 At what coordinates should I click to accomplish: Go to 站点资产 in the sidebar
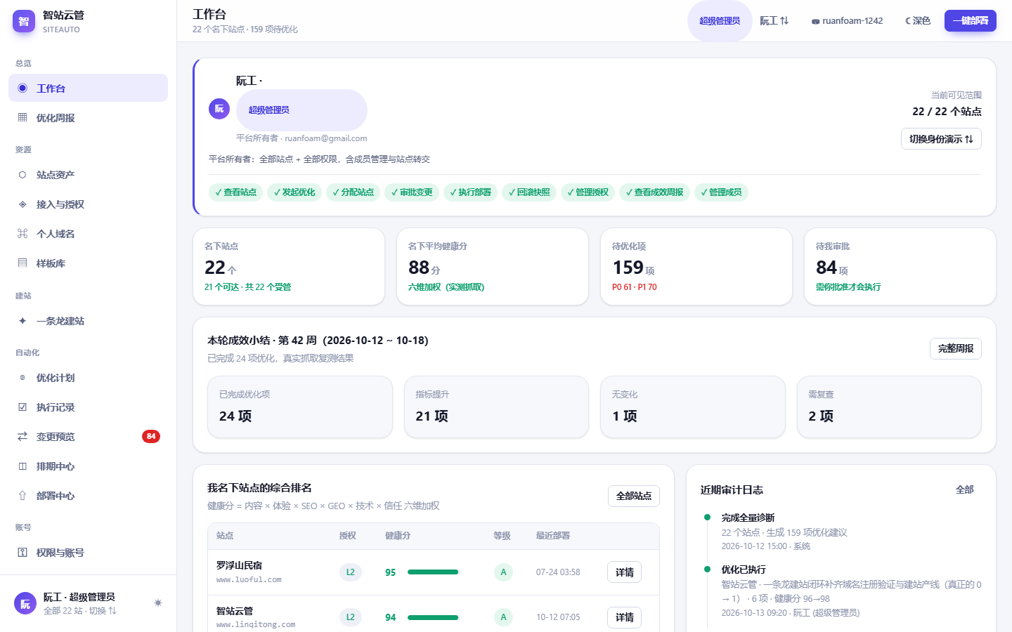pyautogui.click(x=88, y=175)
